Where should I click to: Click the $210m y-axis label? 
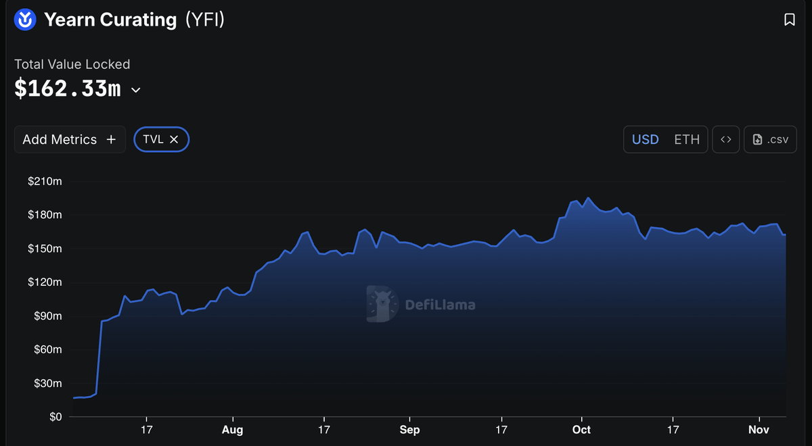pyautogui.click(x=45, y=181)
